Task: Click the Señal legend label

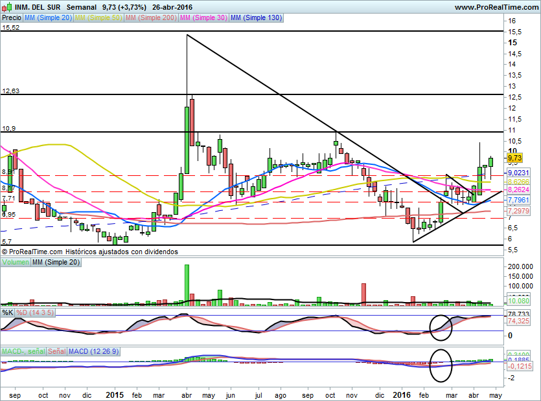Action: [x=56, y=351]
